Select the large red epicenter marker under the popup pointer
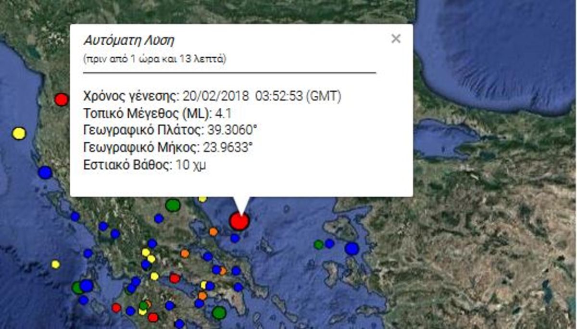577x329 pixels. (239, 221)
